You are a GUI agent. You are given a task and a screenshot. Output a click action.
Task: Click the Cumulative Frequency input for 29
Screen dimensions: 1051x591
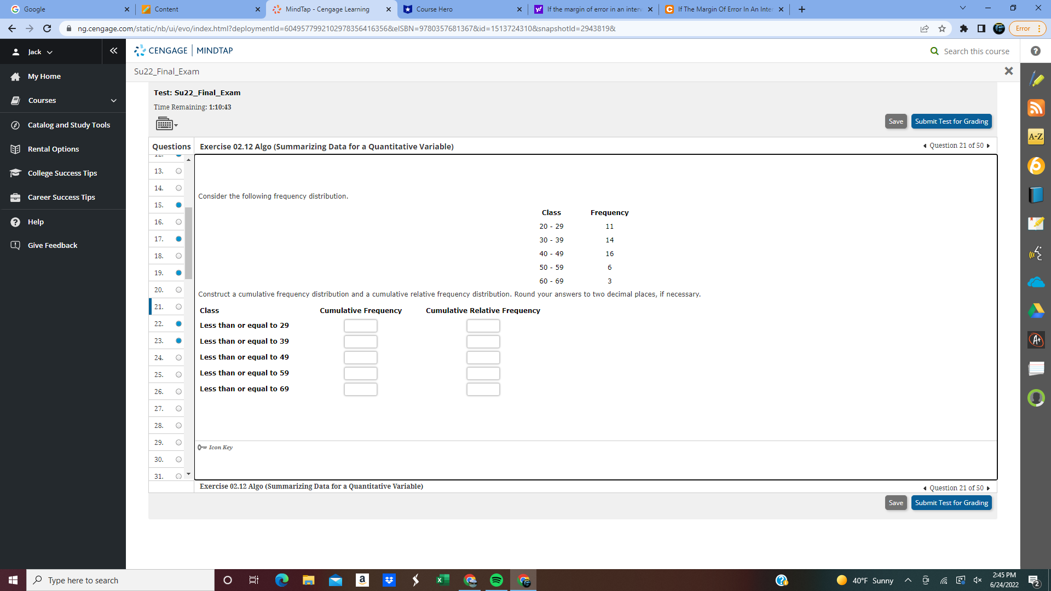360,325
